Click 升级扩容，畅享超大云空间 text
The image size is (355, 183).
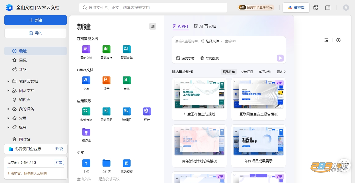click(x=27, y=173)
